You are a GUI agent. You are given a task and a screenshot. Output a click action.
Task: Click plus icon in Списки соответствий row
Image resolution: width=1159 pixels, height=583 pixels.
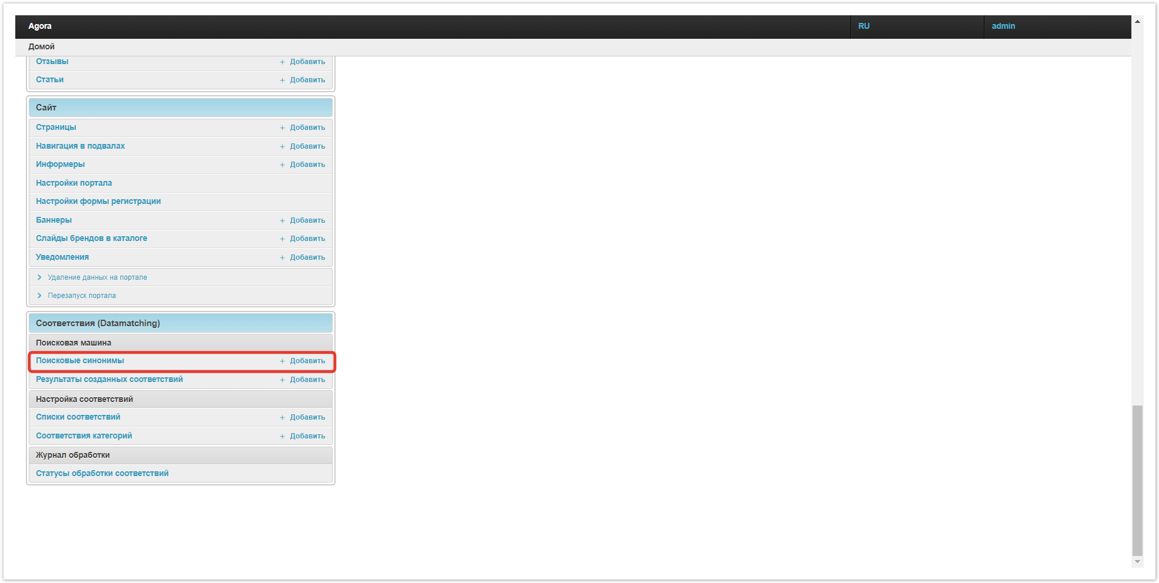(x=282, y=418)
